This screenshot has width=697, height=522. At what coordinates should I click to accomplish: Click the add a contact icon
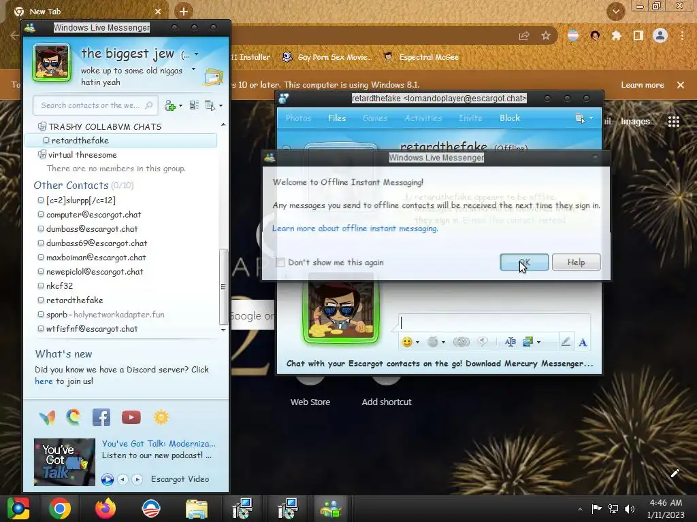[169, 105]
